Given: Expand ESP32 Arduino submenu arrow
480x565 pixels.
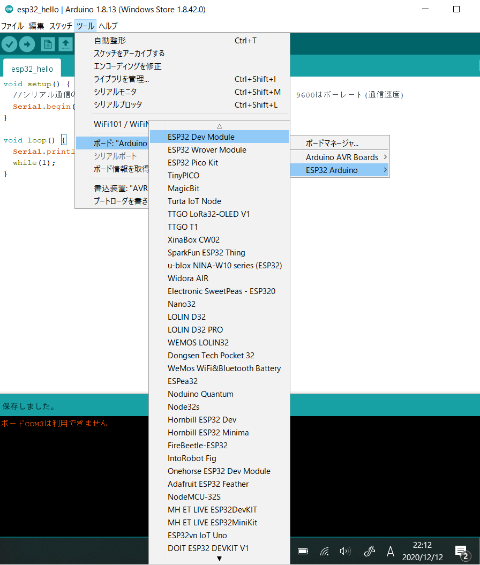Looking at the screenshot, I should click(x=385, y=170).
